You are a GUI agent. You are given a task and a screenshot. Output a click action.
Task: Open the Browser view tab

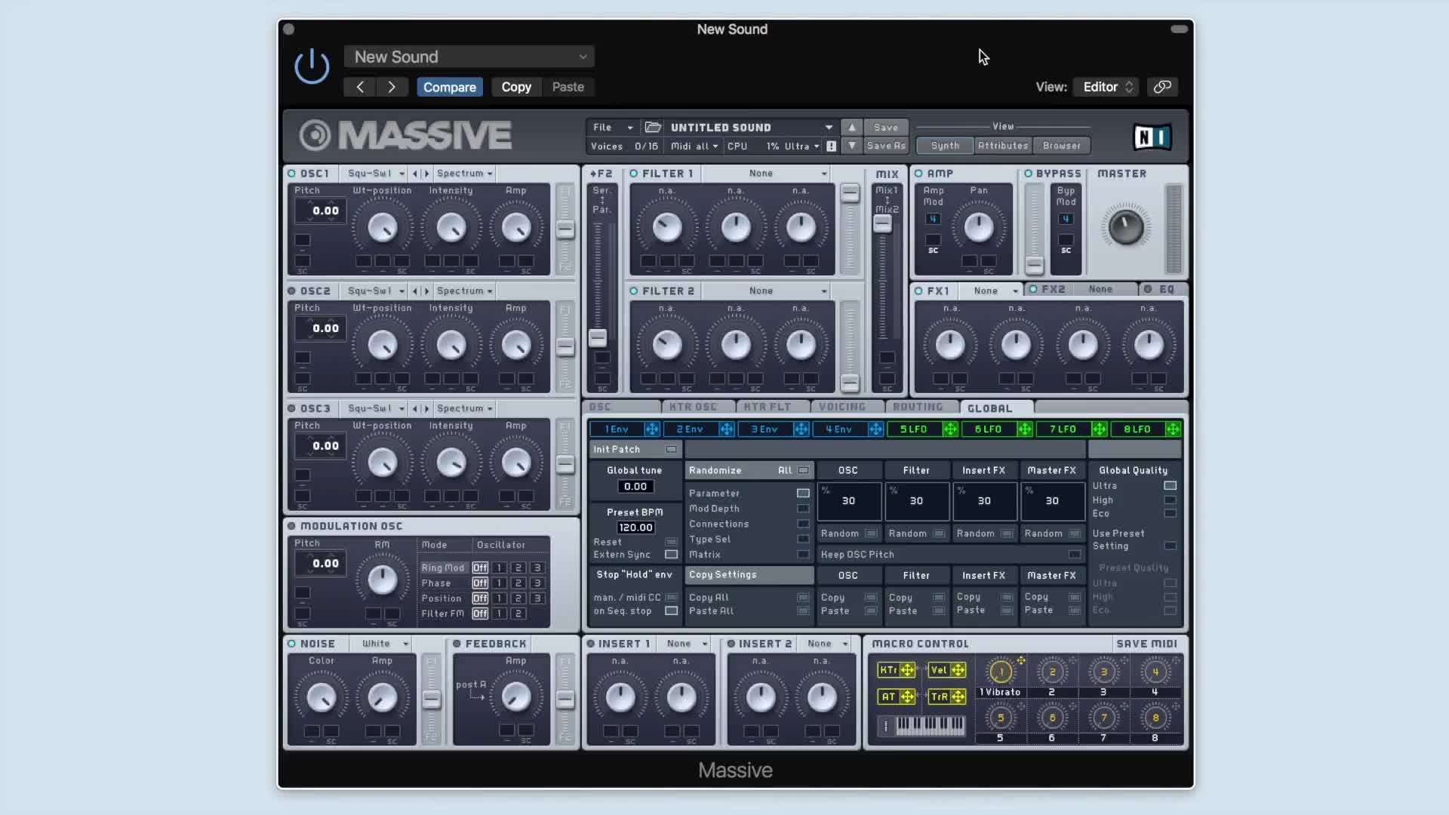click(1061, 146)
